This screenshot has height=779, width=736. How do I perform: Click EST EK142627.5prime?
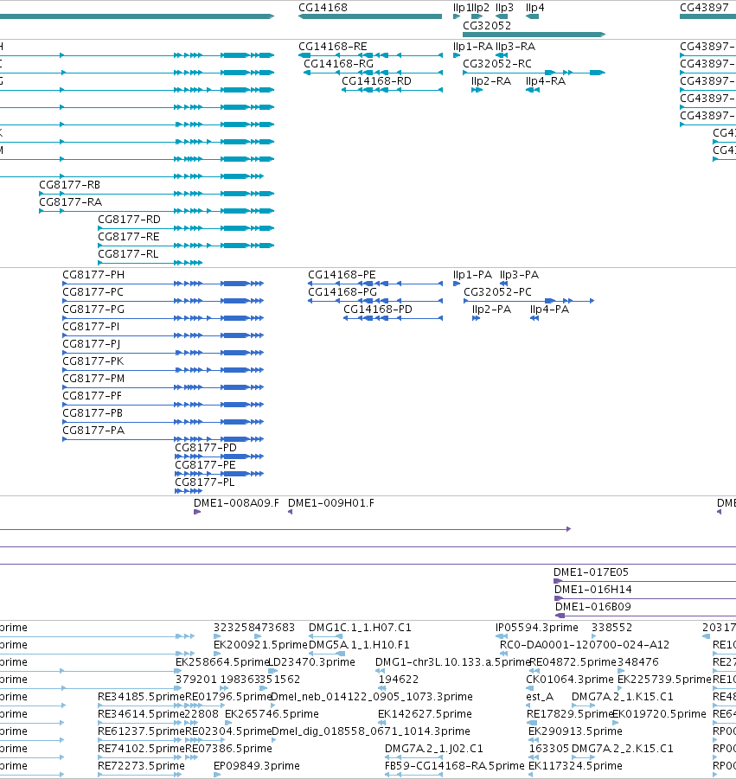(425, 714)
